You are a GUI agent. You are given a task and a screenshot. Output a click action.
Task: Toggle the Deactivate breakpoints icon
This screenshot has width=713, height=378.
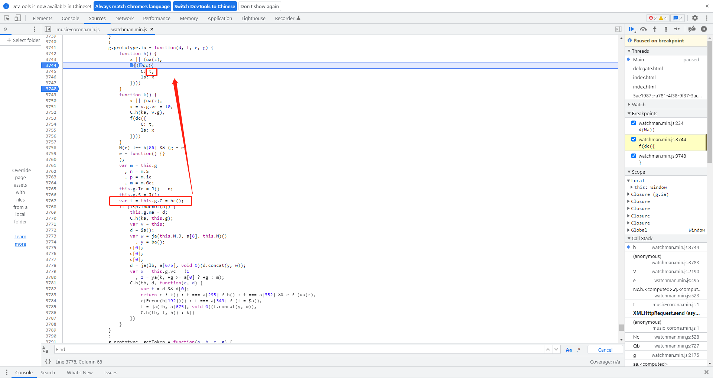pos(692,29)
